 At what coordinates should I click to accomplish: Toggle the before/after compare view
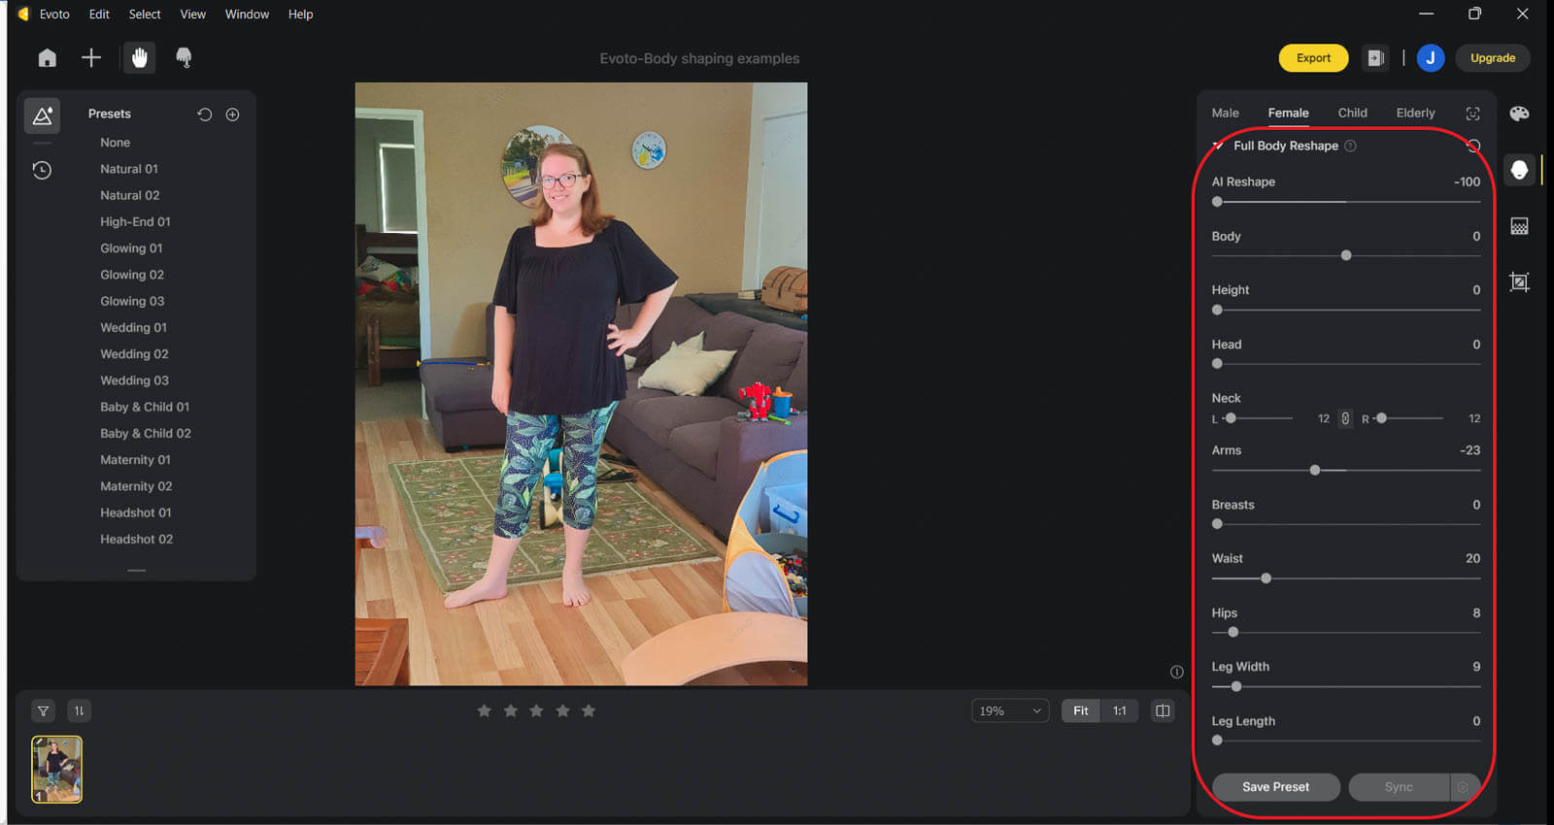1162,711
